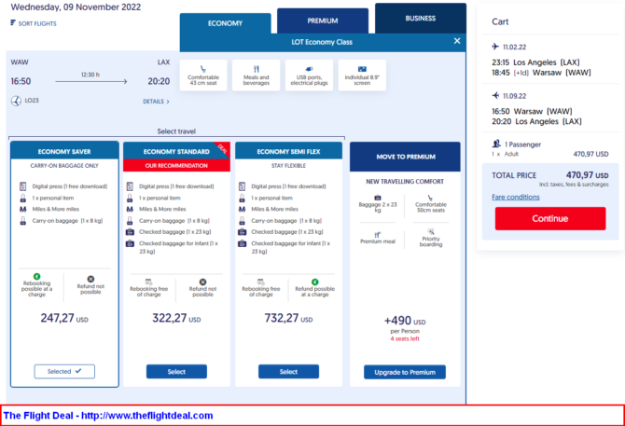The width and height of the screenshot is (625, 426).
Task: Click the Economy Standard infant checked baggage icon
Action: click(x=130, y=243)
